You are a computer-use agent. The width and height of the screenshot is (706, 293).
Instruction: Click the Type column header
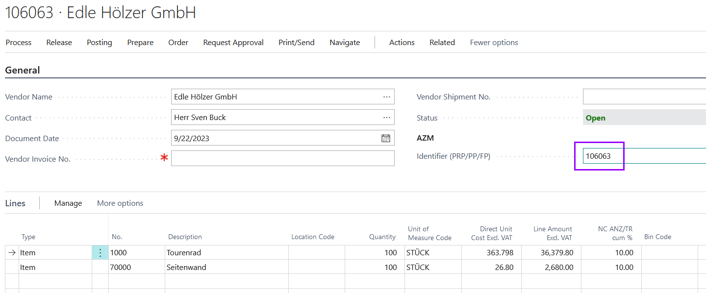(28, 237)
